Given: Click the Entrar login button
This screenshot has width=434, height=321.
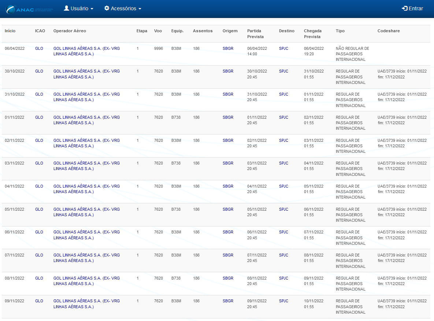Looking at the screenshot, I should pyautogui.click(x=412, y=8).
